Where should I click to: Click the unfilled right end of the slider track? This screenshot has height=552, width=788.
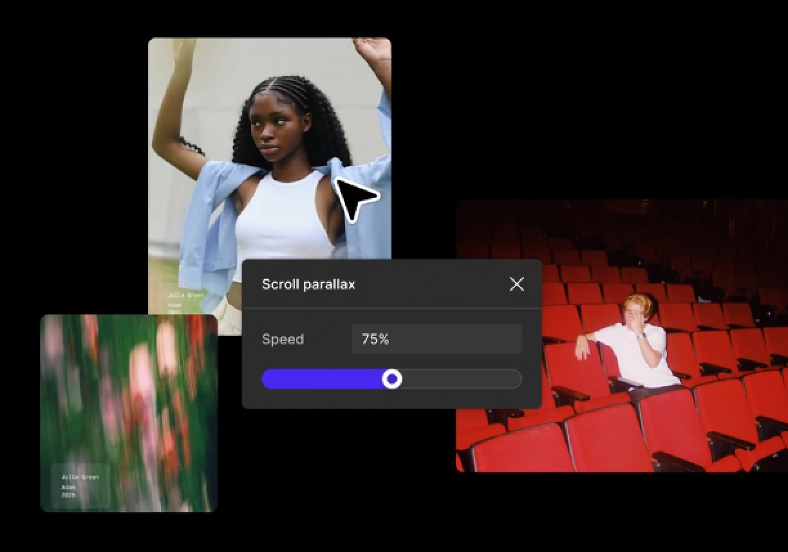[502, 379]
